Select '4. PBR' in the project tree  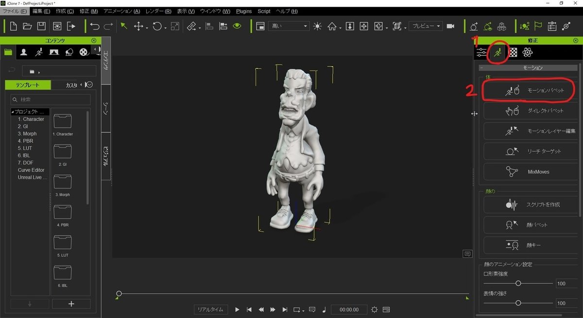pyautogui.click(x=26, y=141)
